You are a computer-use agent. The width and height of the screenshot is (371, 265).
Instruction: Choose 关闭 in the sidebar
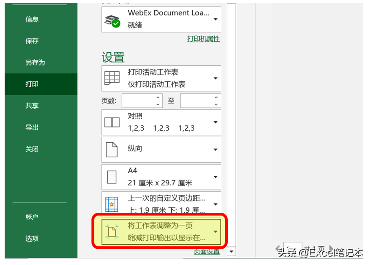coord(32,149)
